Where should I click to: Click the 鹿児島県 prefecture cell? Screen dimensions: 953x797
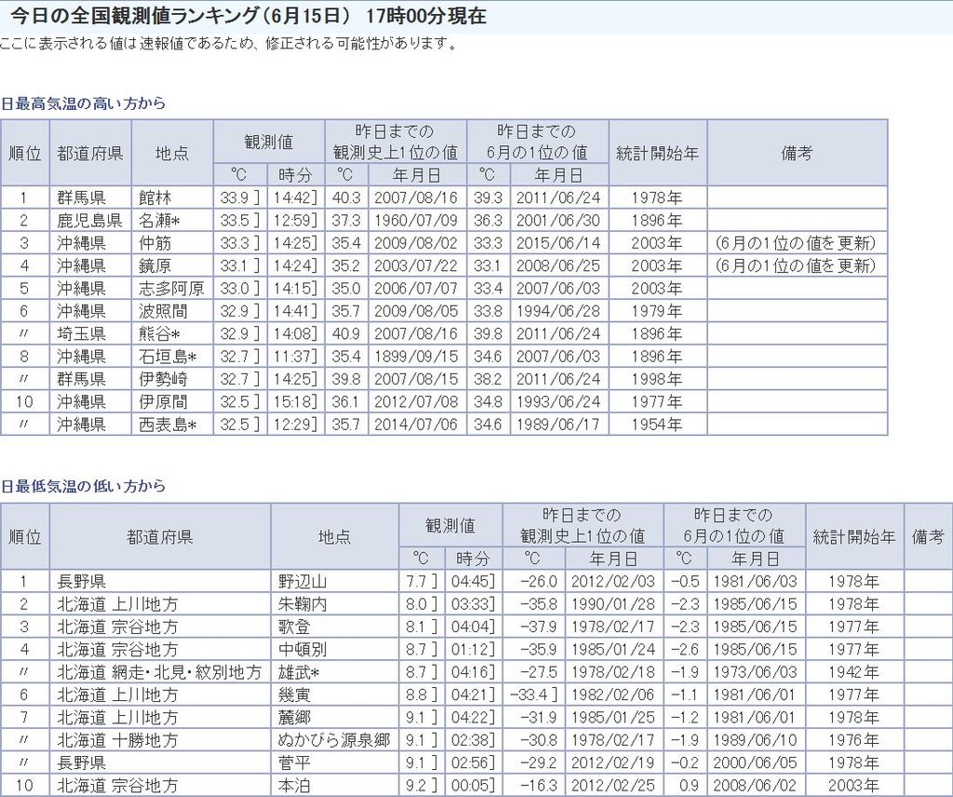point(89,221)
